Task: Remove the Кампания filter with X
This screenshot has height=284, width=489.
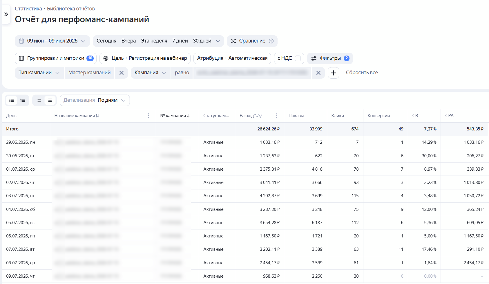Action: (x=318, y=73)
